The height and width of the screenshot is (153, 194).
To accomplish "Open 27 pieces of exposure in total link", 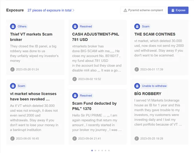I will [x=49, y=10].
